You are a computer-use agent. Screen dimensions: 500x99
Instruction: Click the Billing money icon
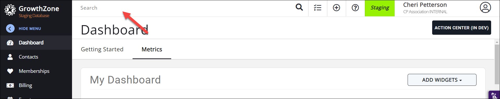click(x=10, y=85)
